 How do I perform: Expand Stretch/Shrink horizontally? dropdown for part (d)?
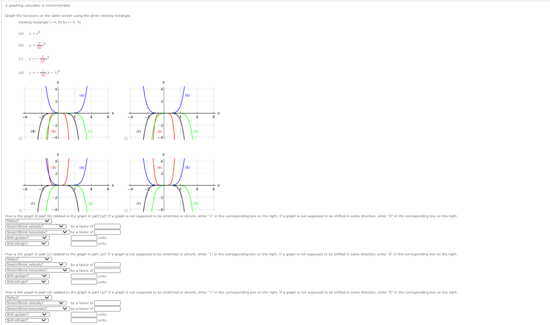[x=37, y=309]
